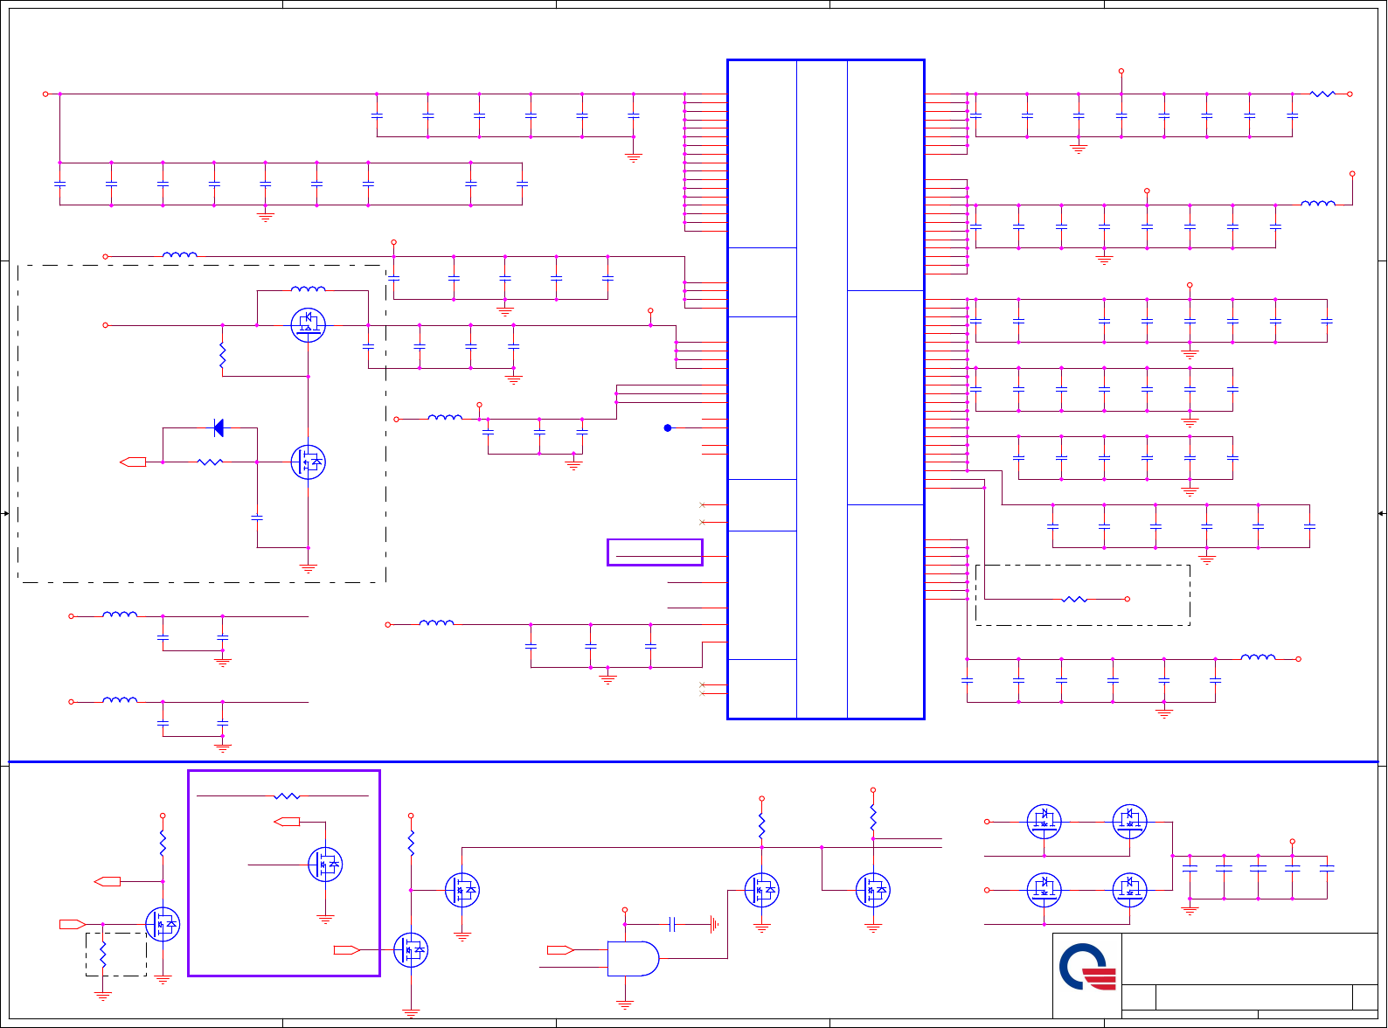Select the inductor above the top MOSFET
The height and width of the screenshot is (1028, 1388).
click(308, 288)
